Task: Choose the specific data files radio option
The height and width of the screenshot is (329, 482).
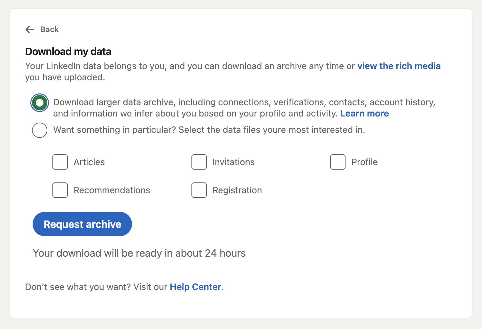Action: tap(39, 130)
